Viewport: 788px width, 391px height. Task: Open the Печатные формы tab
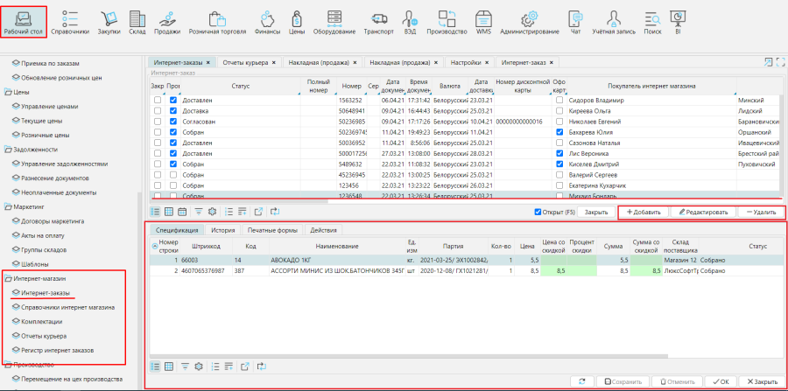pos(271,230)
